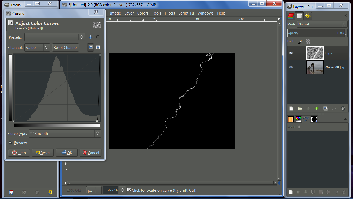
Task: Toggle Quick Mask at canvas bottom-left corner
Action: coord(64,183)
